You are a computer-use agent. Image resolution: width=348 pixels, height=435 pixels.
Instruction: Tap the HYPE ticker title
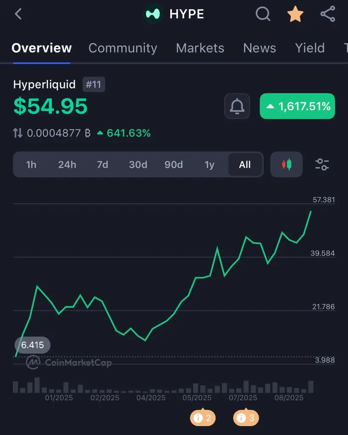coord(186,14)
